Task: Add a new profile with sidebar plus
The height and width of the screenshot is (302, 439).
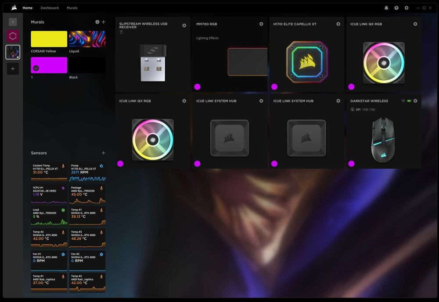Action: pyautogui.click(x=13, y=69)
